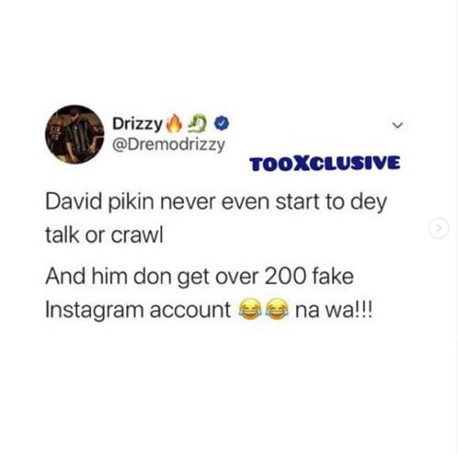Open the Drizzy profile picture
Image resolution: width=458 pixels, height=455 pixels.
pos(74,135)
